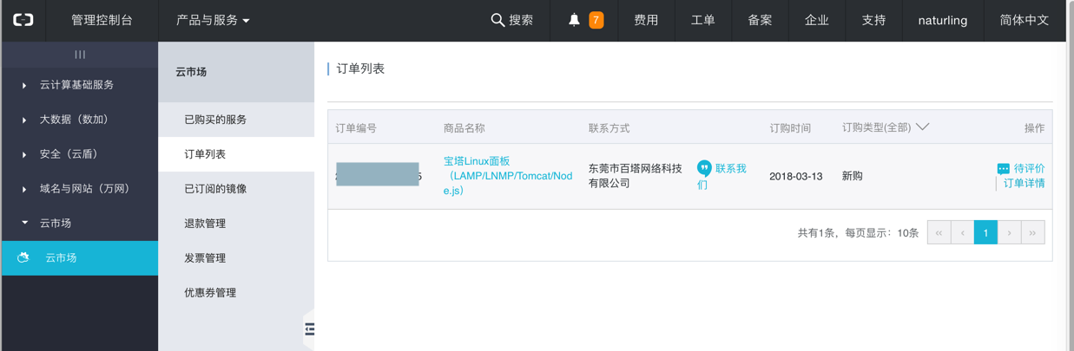View 订单详情 for the order

point(1024,183)
